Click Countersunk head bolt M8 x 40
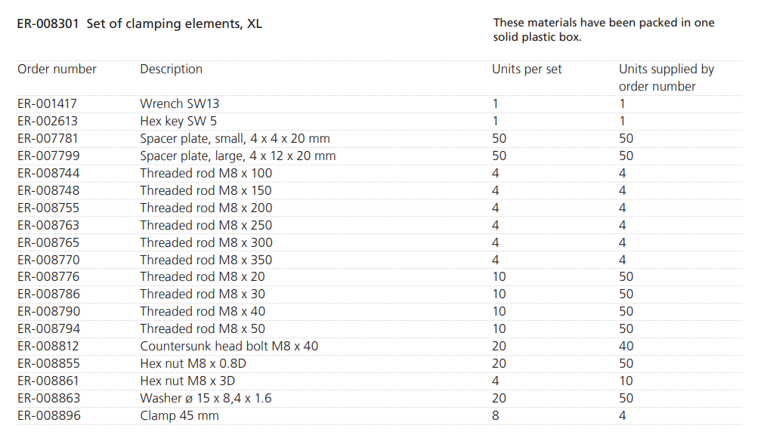Viewport: 764px width, 438px height. pos(229,346)
